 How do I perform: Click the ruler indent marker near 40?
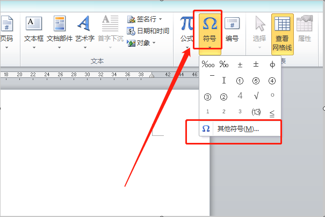pyautogui.click(x=151, y=75)
